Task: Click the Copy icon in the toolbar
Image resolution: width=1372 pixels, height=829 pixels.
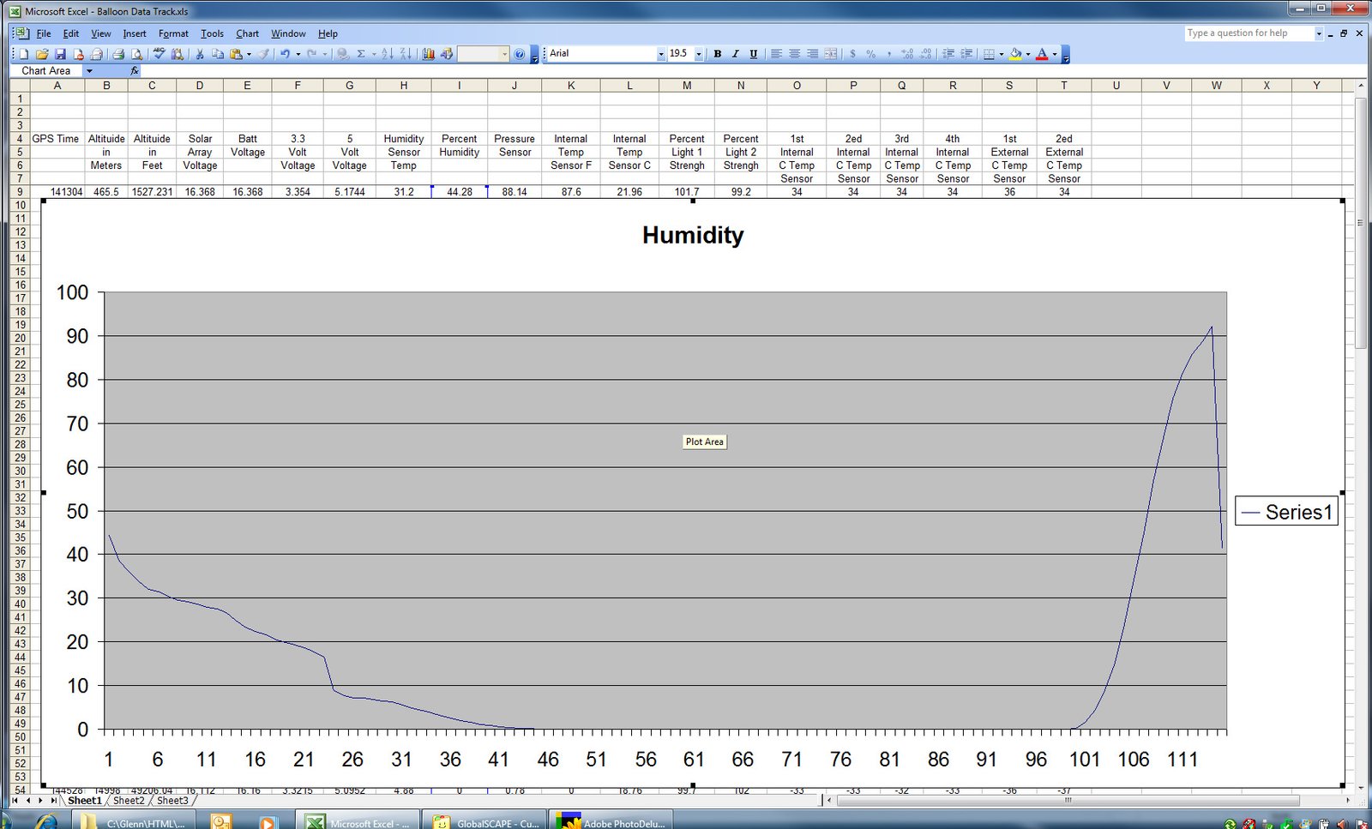Action: (217, 54)
